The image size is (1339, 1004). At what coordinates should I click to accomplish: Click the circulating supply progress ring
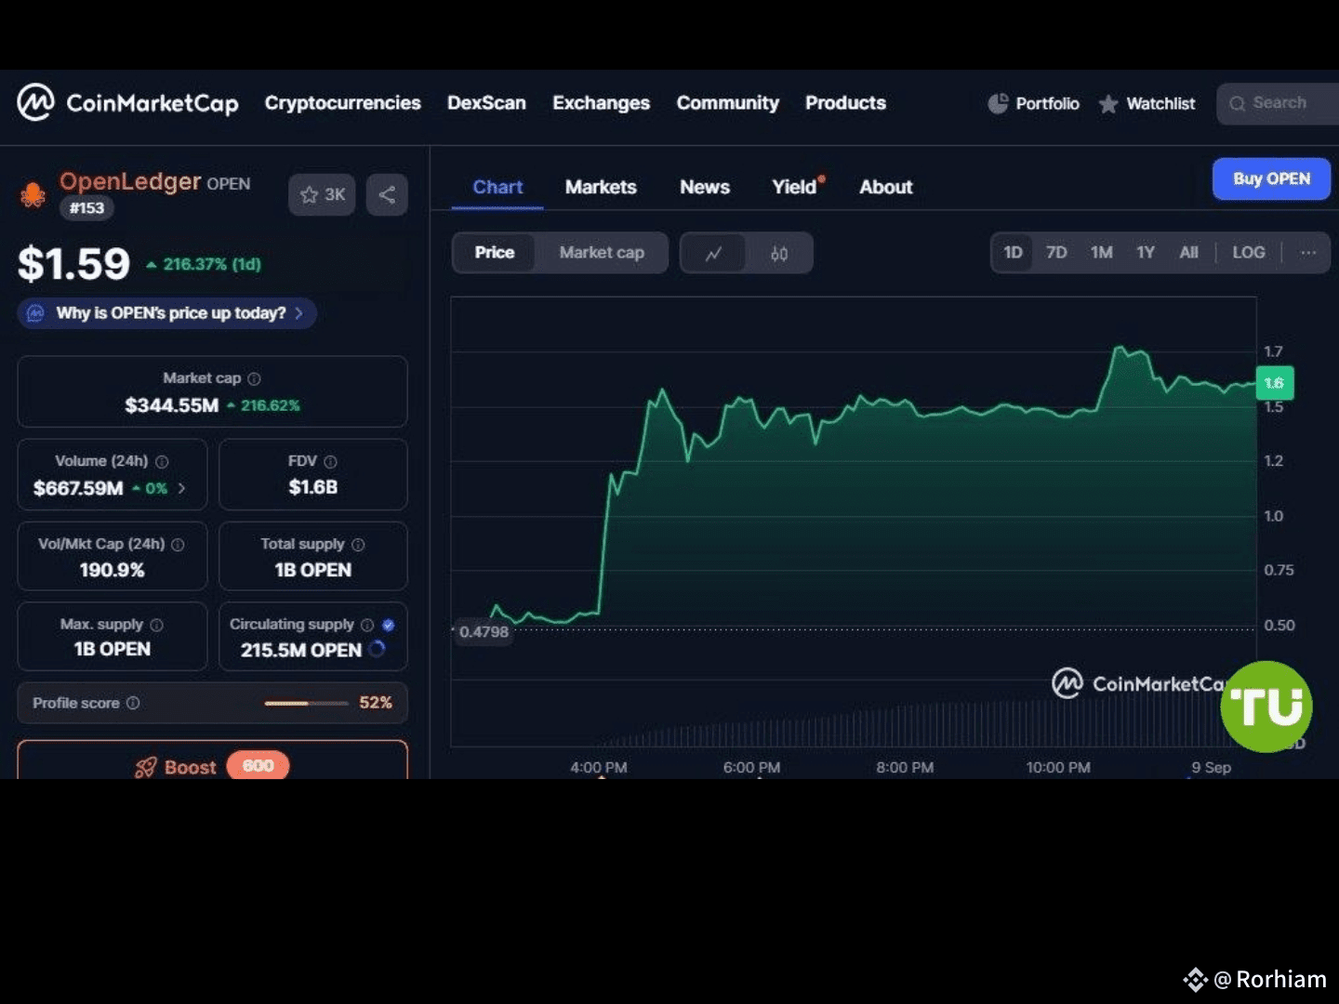coord(377,649)
